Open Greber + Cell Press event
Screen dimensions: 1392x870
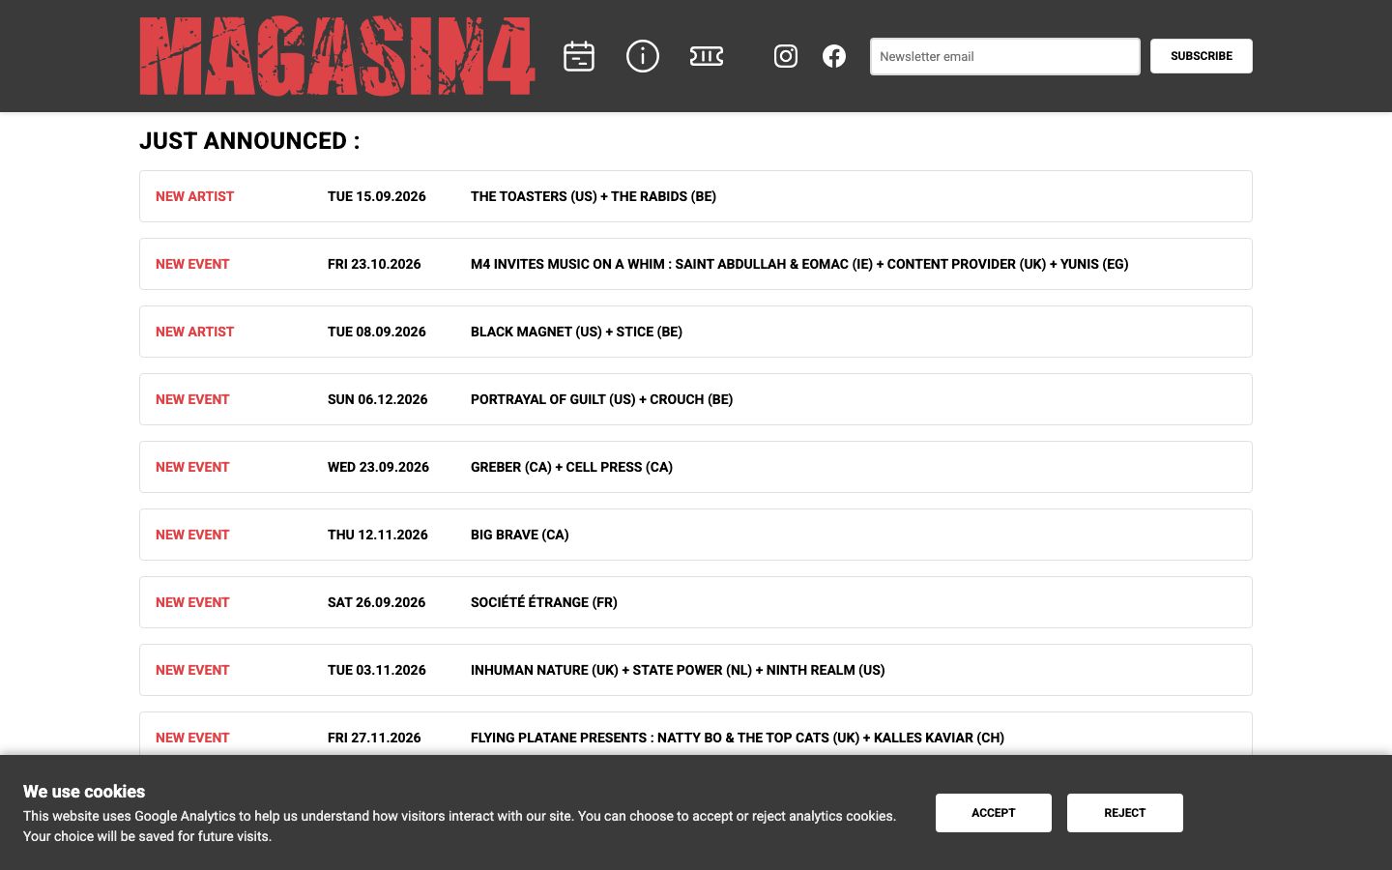pyautogui.click(x=696, y=467)
